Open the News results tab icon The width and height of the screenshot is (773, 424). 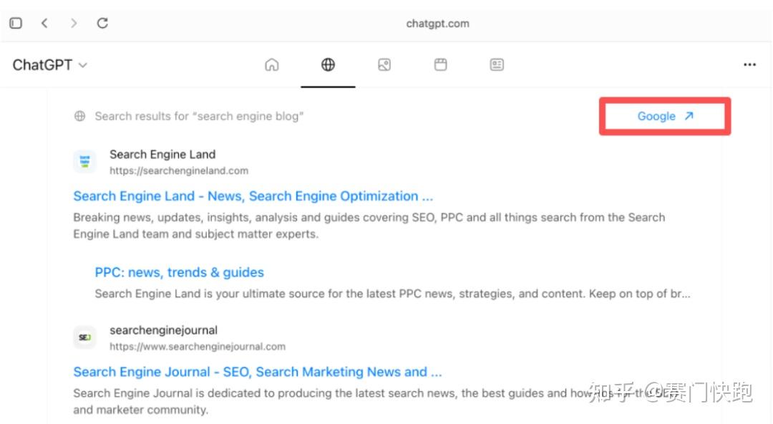coord(496,64)
